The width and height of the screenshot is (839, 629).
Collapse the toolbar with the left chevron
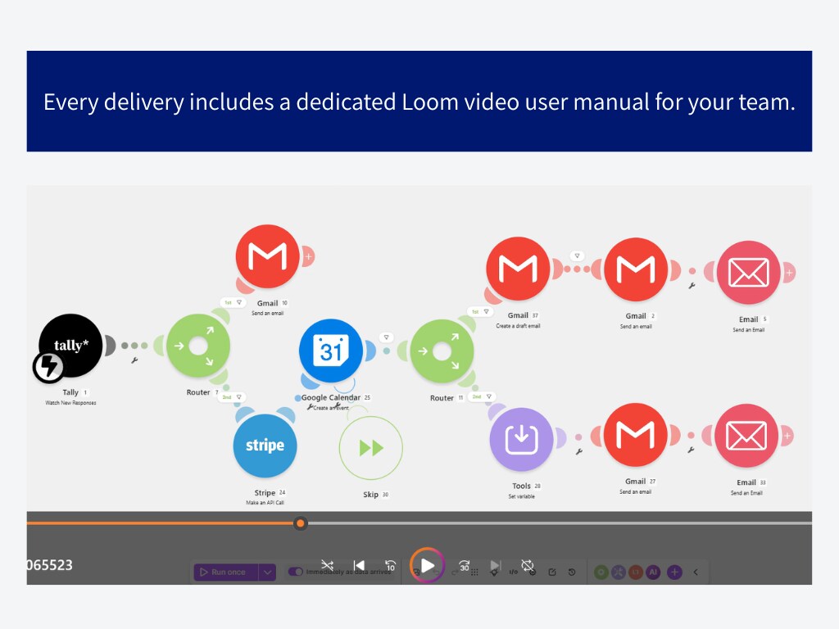click(x=696, y=572)
